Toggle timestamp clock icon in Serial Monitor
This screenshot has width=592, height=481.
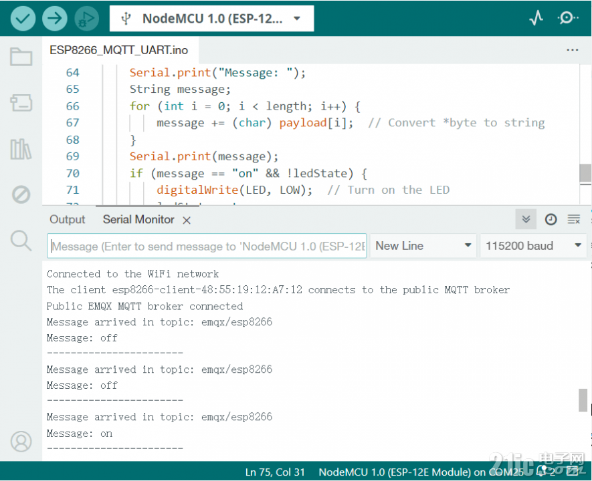[x=551, y=219]
